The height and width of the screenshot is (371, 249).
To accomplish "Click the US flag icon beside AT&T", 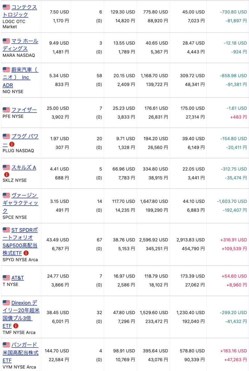I will coord(6,278).
